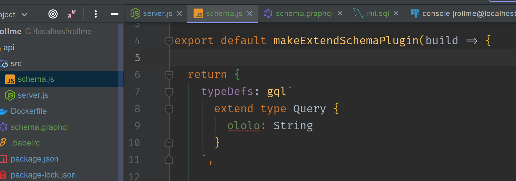The height and width of the screenshot is (181, 516).
Task: Close the schema.graphql editor tab
Action: click(340, 13)
